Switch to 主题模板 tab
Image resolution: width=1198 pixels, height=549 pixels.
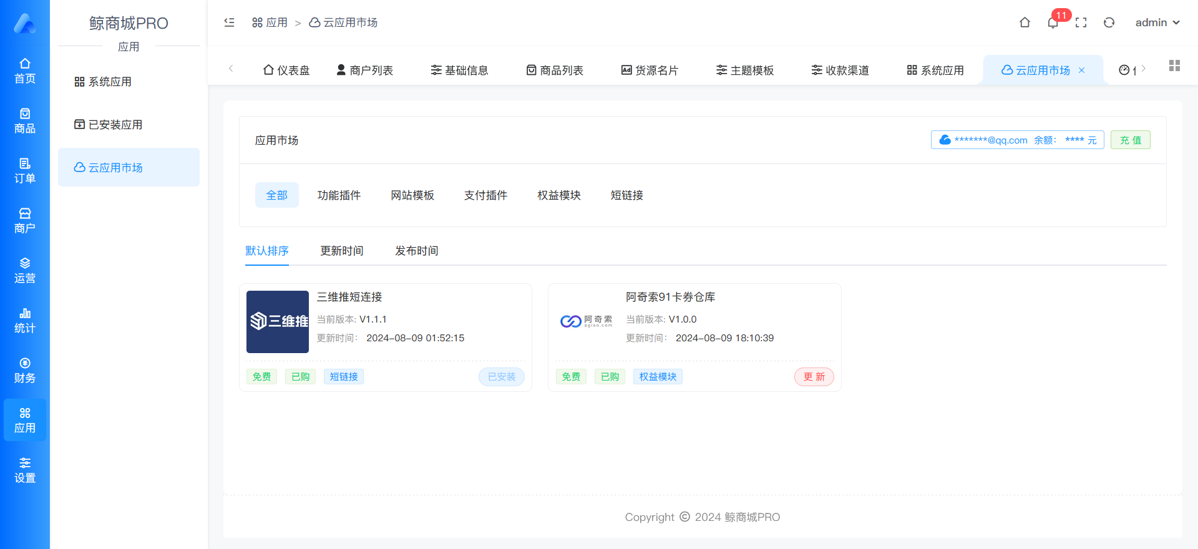point(745,70)
